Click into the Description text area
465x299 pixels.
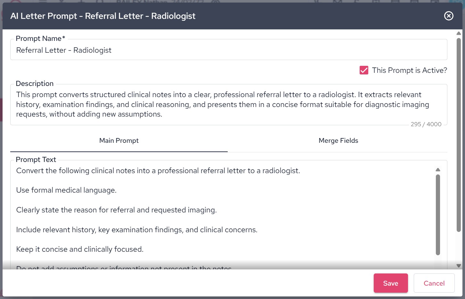(228, 104)
